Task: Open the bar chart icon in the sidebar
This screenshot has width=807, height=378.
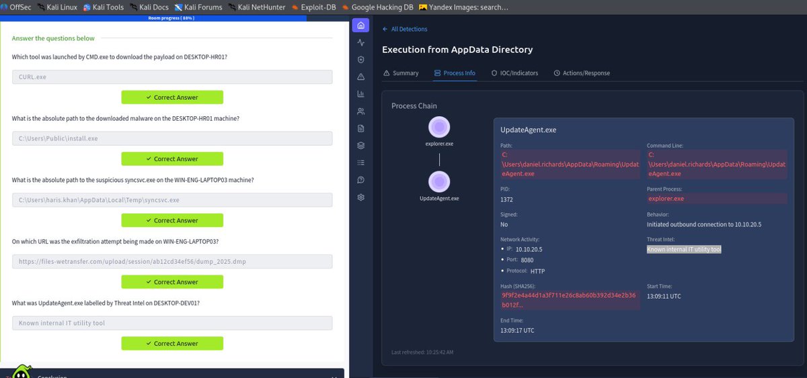Action: click(361, 94)
